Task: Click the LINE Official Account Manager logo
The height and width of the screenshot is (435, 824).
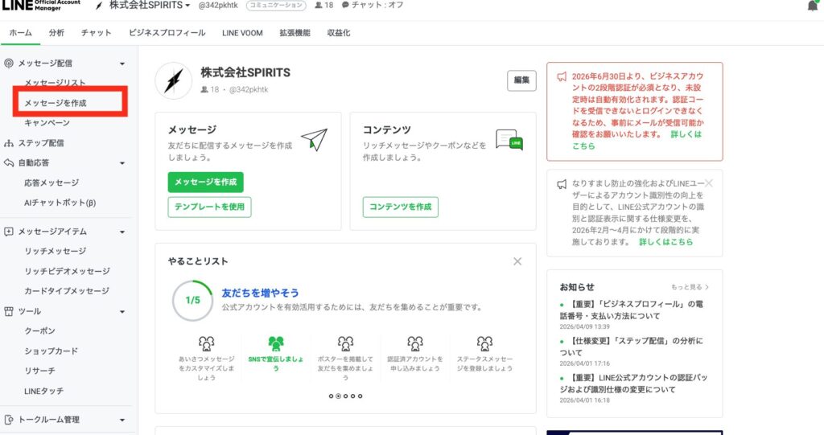Action: [42, 6]
